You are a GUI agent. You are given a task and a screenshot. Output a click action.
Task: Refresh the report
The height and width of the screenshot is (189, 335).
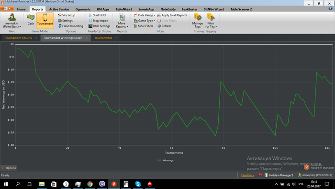pyautogui.click(x=164, y=26)
